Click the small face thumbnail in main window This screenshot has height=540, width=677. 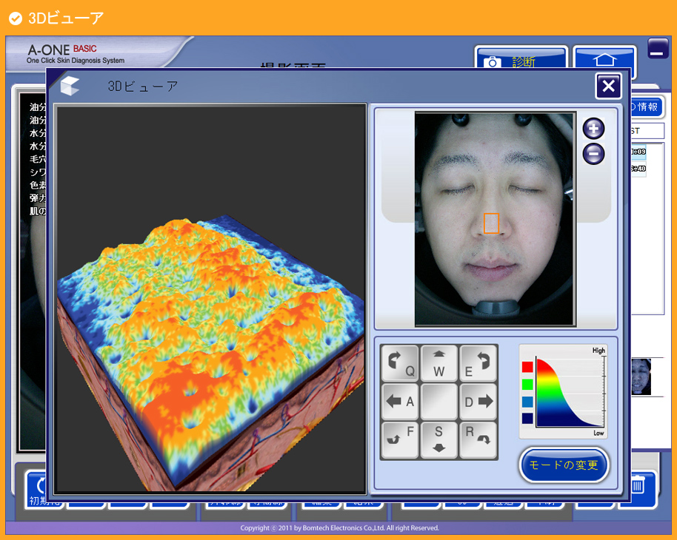click(x=641, y=377)
